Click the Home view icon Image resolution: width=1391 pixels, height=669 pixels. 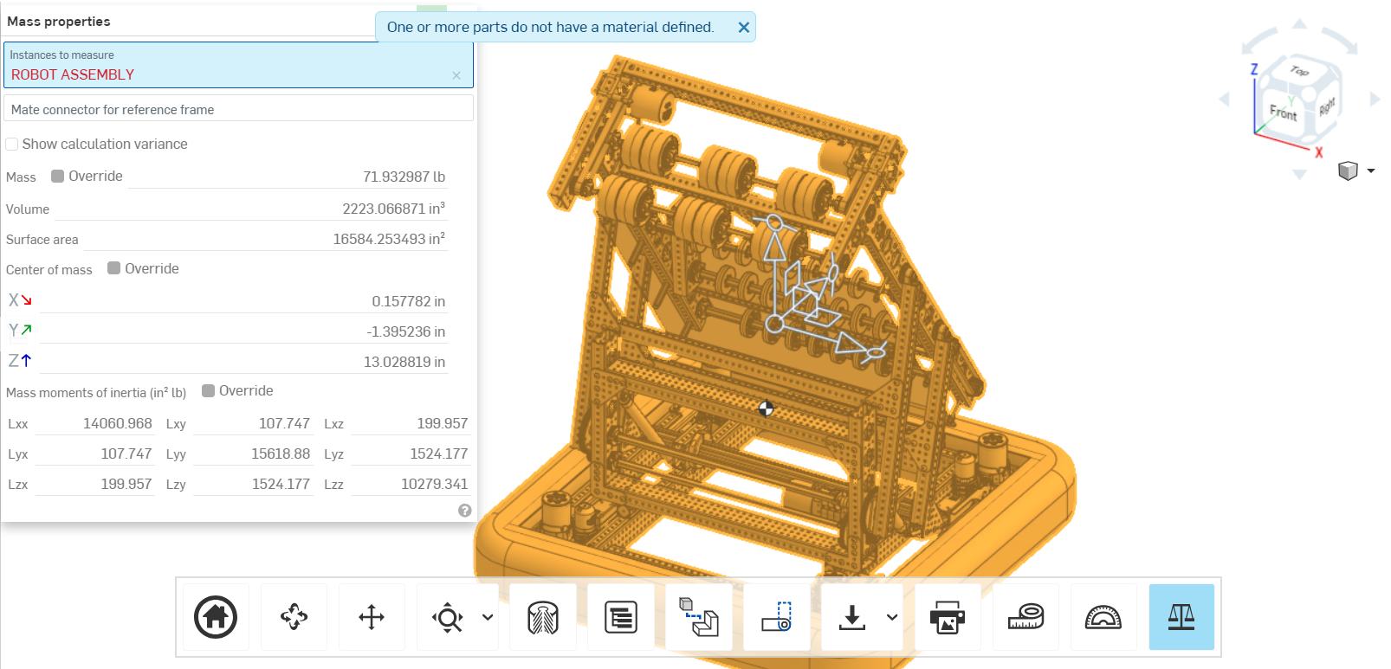pos(216,617)
